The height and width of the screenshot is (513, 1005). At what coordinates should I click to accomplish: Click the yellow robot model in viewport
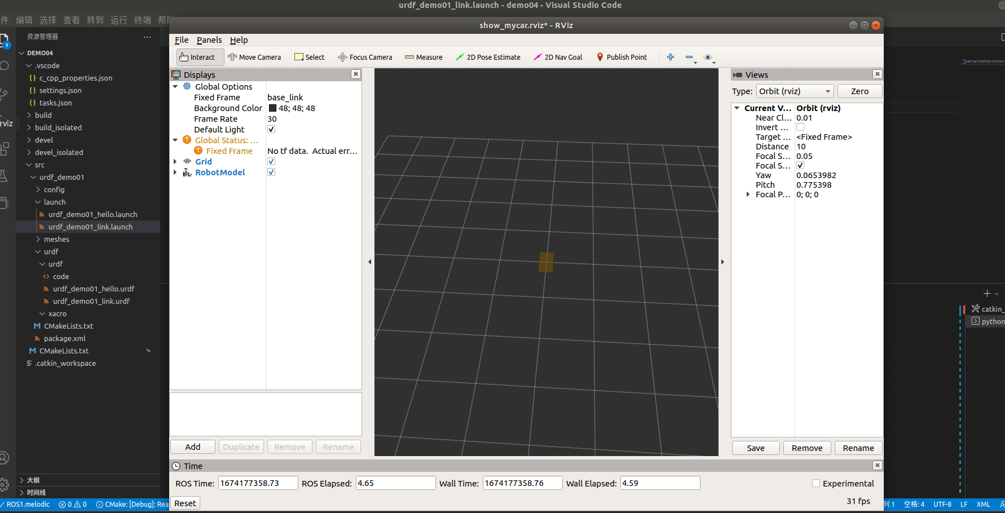[x=546, y=262]
